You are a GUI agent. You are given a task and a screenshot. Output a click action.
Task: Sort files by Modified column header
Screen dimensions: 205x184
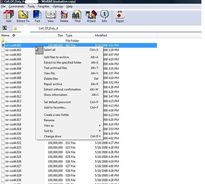[x=101, y=35]
